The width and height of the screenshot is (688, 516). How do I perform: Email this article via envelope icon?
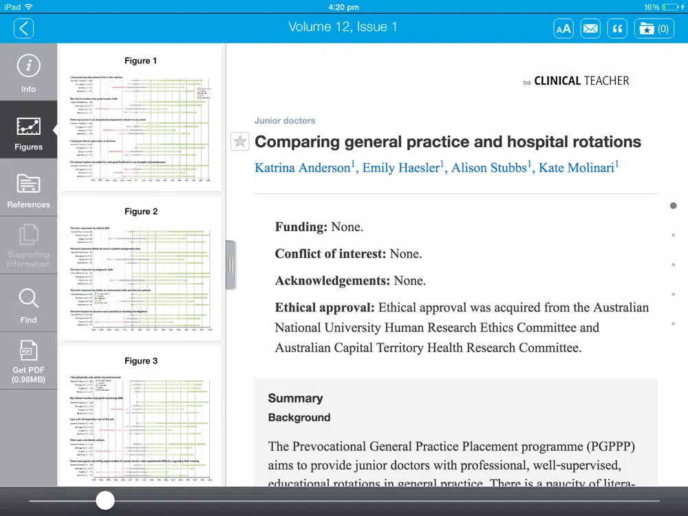pos(590,29)
